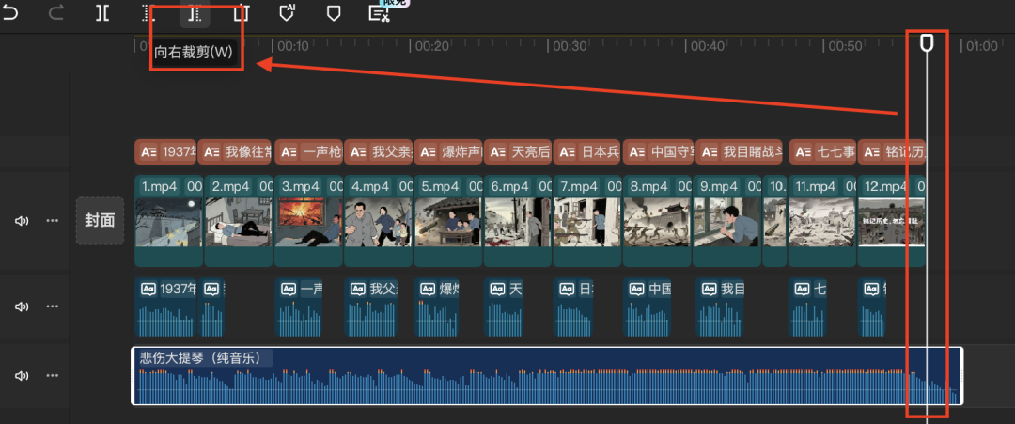1015x424 pixels.
Task: Select the split clip tool
Action: pyautogui.click(x=102, y=12)
